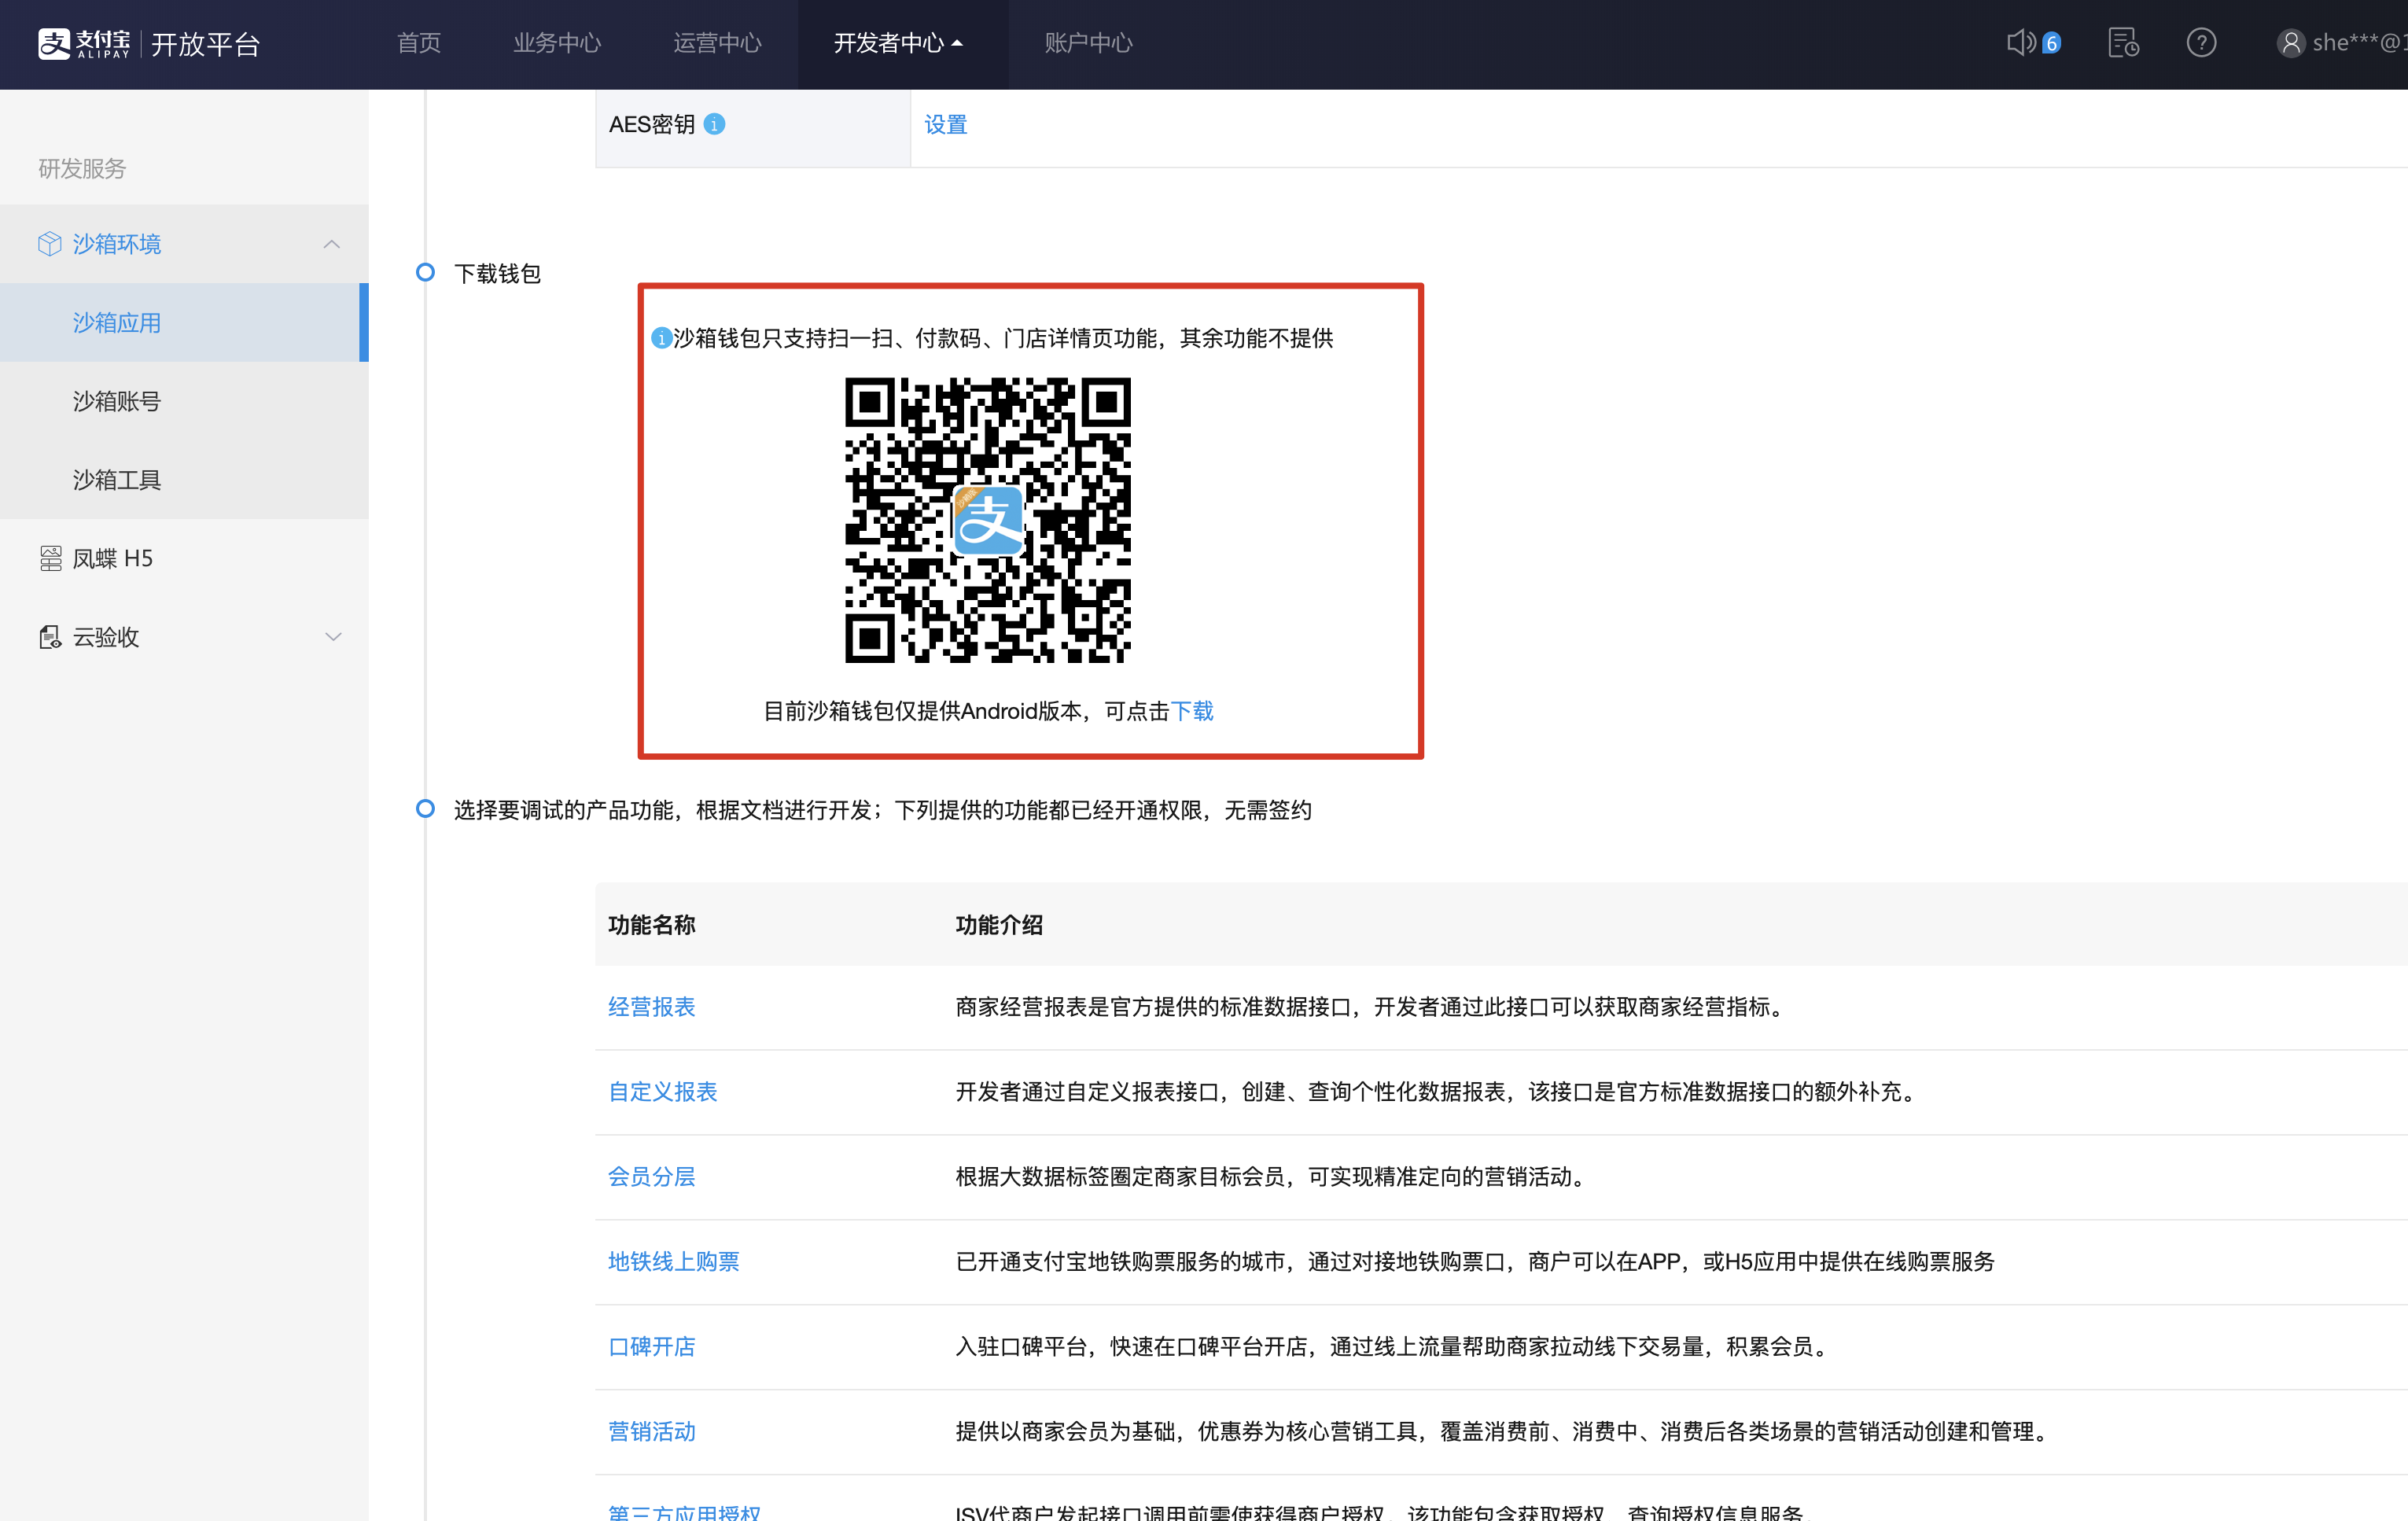Open the notifications speaker icon
Screen dimensions: 2408x1521
(2020, 43)
